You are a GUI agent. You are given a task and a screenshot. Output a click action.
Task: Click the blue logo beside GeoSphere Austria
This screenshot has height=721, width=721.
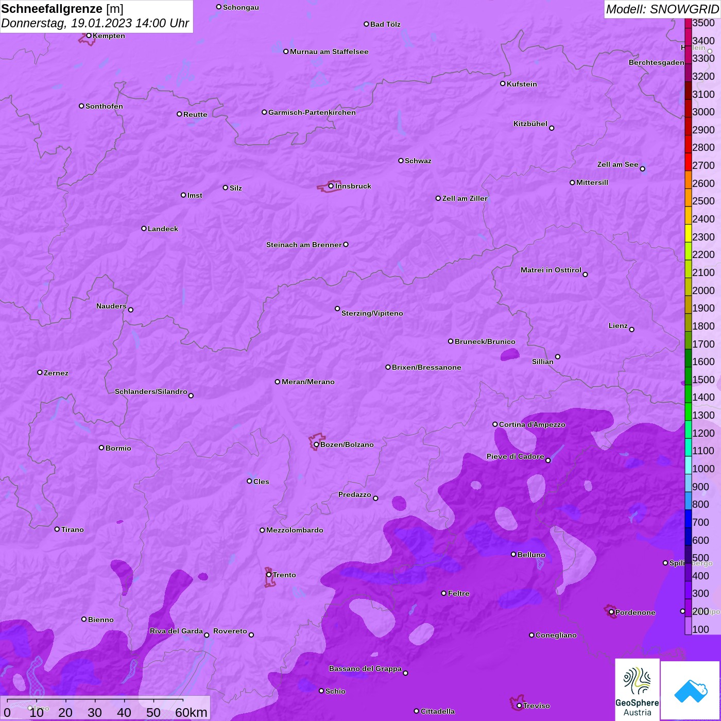(690, 691)
